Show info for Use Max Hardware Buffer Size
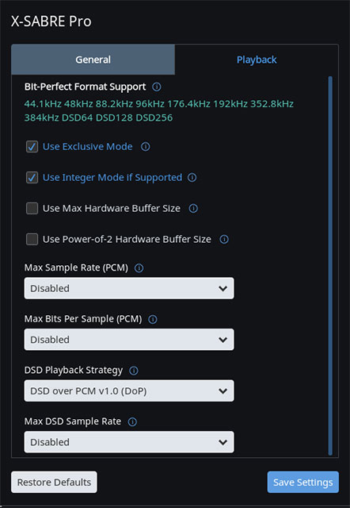This screenshot has height=508, width=350. point(193,208)
